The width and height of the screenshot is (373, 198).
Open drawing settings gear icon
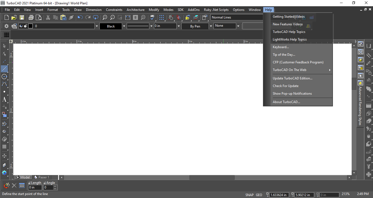pos(7,26)
